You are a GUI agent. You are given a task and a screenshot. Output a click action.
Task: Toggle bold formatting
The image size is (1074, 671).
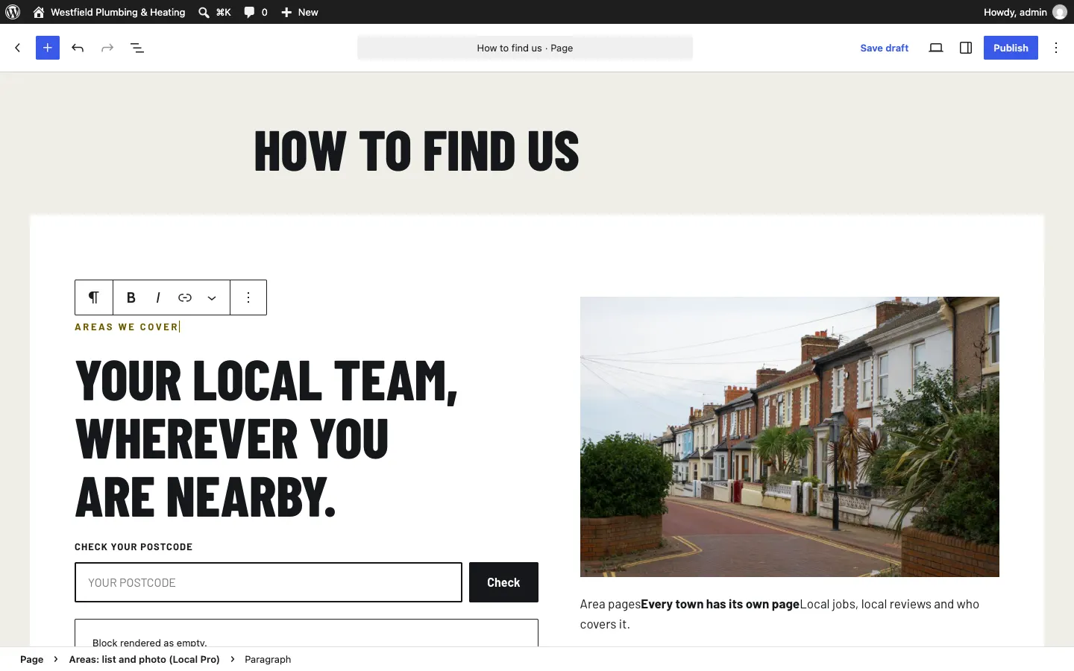(x=131, y=297)
